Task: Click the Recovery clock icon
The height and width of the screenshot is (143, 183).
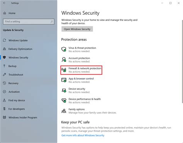Action: 5,83
